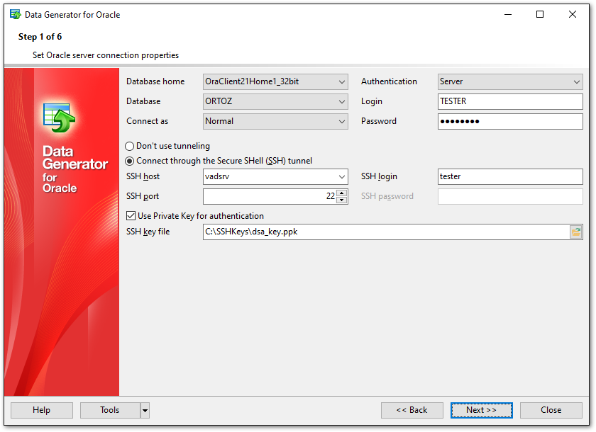Maximize the Data Generator window

click(540, 14)
